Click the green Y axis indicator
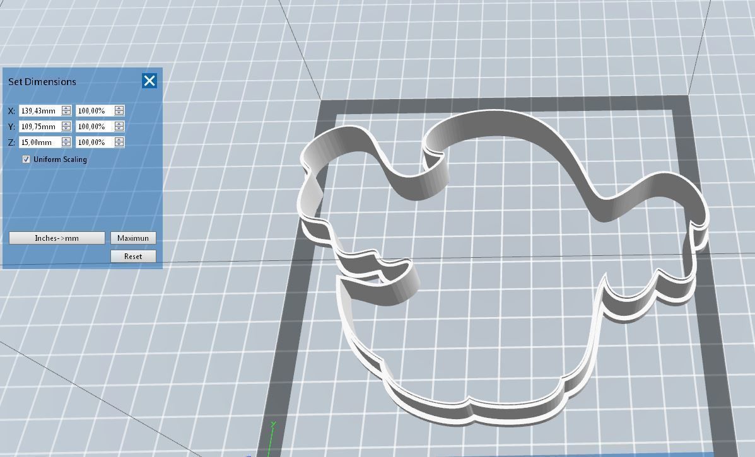Viewport: 755px width, 457px height. click(x=271, y=439)
